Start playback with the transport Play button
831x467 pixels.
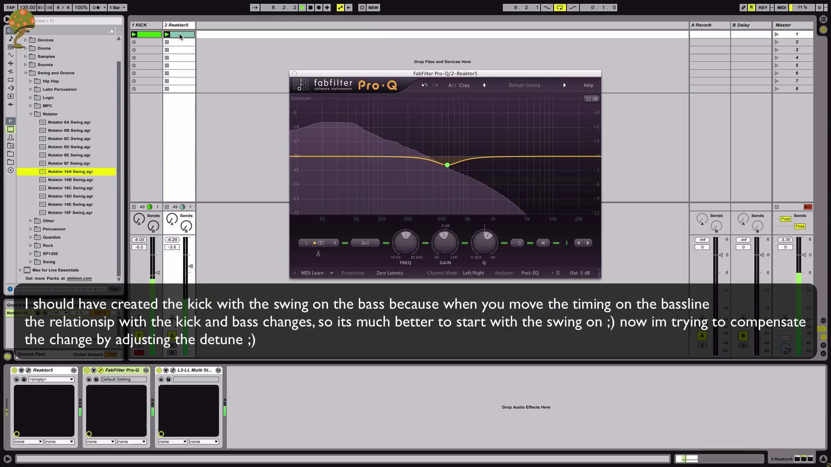(302, 7)
